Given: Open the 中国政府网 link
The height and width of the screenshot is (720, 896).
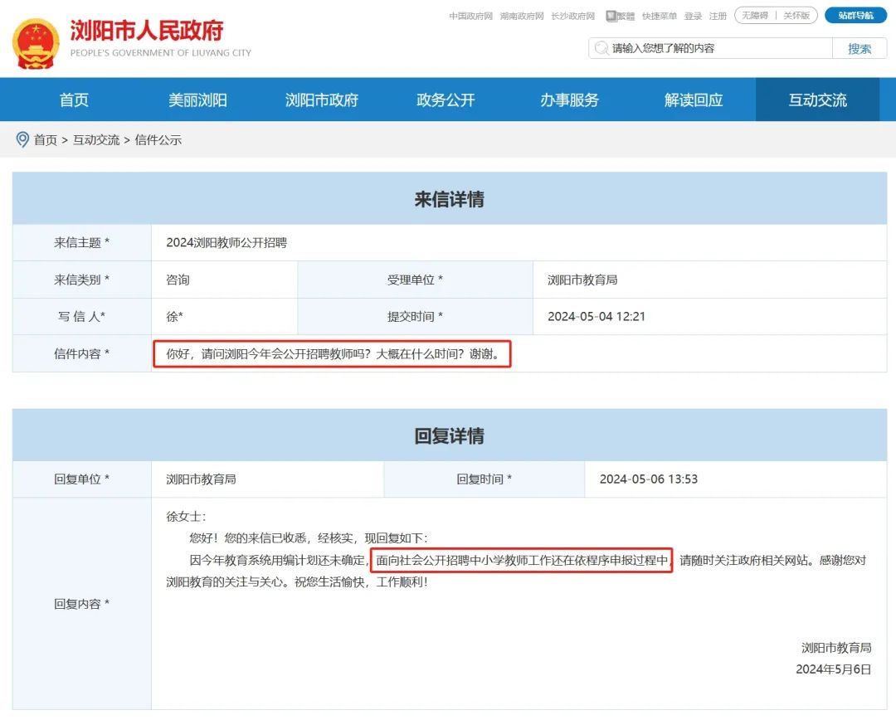Looking at the screenshot, I should [471, 16].
